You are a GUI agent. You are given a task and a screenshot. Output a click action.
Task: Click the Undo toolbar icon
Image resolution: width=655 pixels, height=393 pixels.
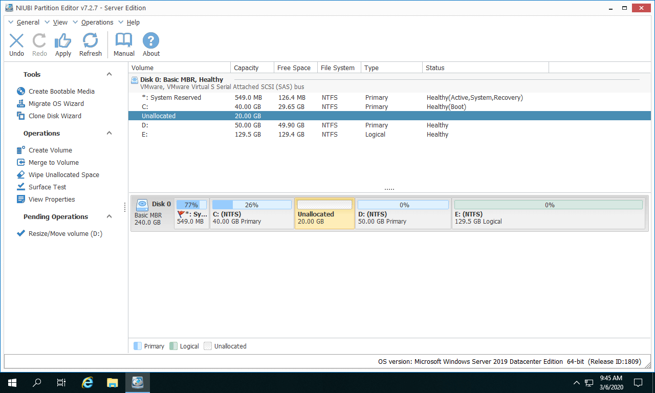coord(16,41)
